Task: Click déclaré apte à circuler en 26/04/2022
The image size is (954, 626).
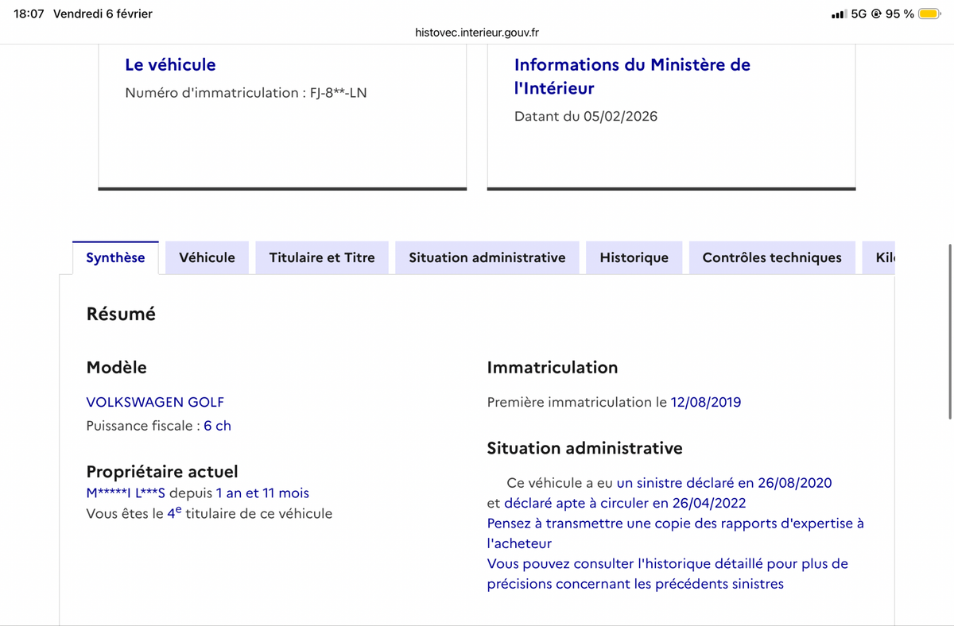Action: point(625,503)
